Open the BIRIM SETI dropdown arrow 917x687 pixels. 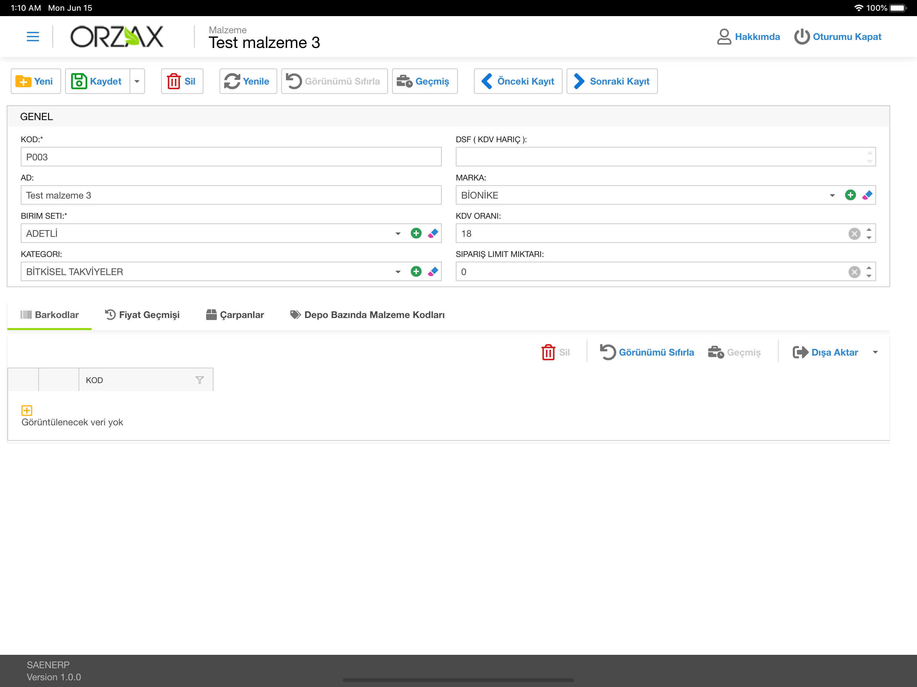398,234
